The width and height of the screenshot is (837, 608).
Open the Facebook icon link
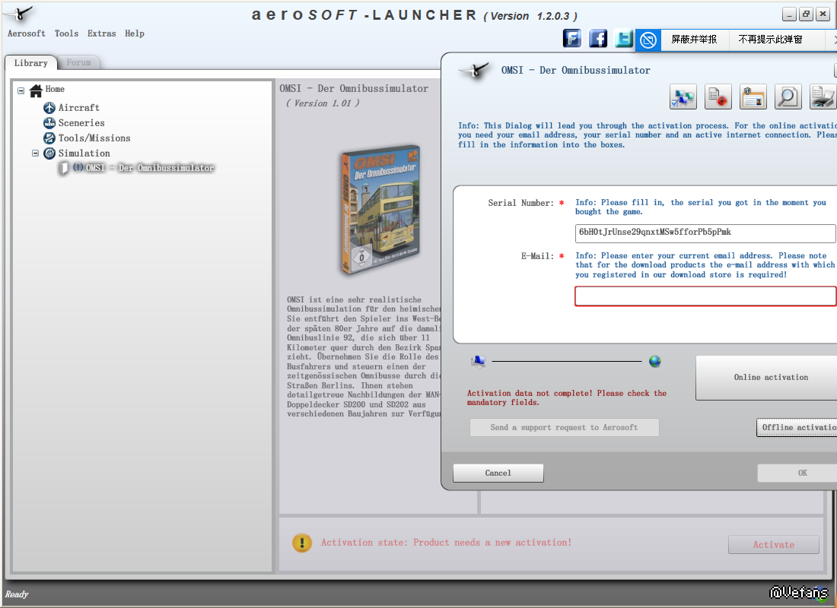point(598,39)
